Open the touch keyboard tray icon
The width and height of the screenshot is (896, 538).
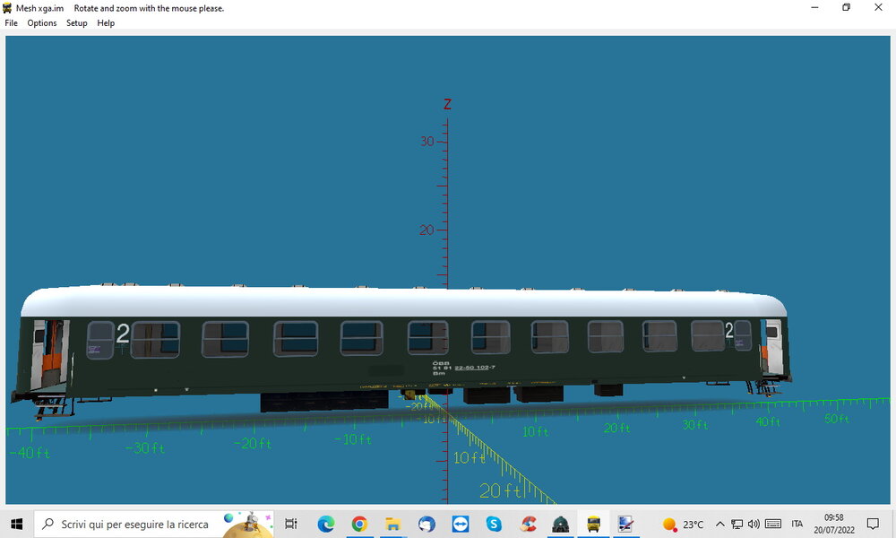pos(773,524)
